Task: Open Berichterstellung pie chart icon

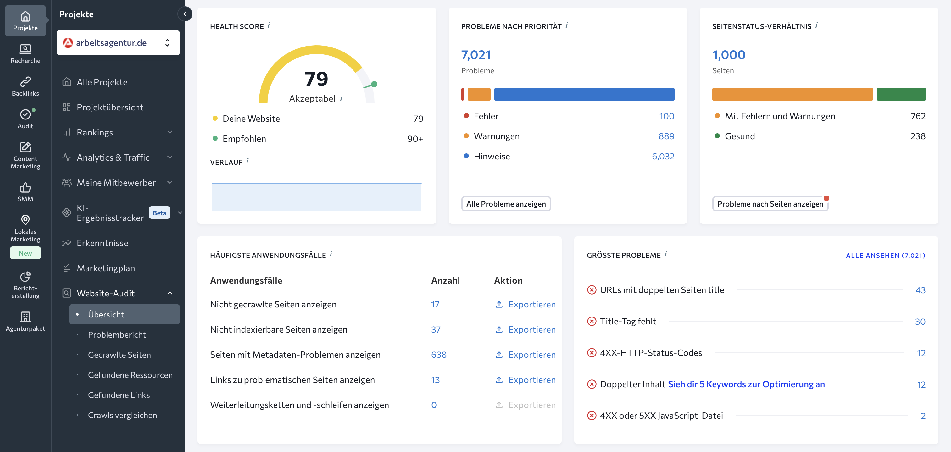Action: coord(25,277)
